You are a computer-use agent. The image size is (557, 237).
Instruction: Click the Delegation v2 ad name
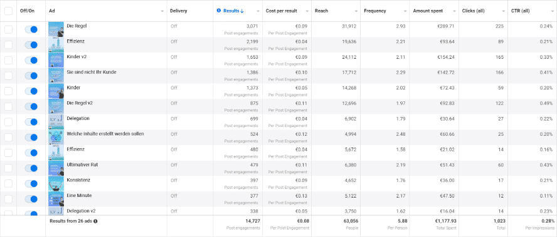[81, 211]
